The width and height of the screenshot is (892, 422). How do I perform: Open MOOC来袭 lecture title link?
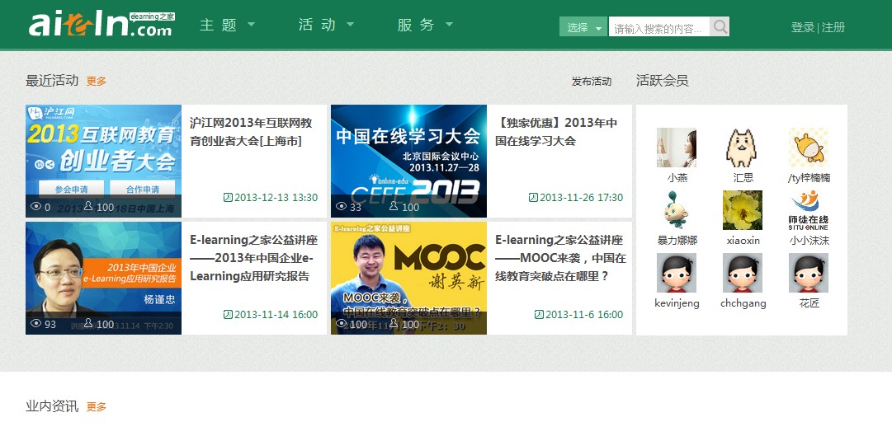coord(560,258)
